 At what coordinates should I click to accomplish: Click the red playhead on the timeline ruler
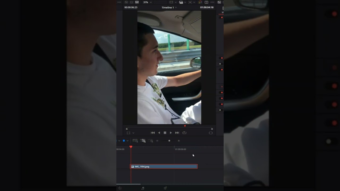click(x=131, y=147)
